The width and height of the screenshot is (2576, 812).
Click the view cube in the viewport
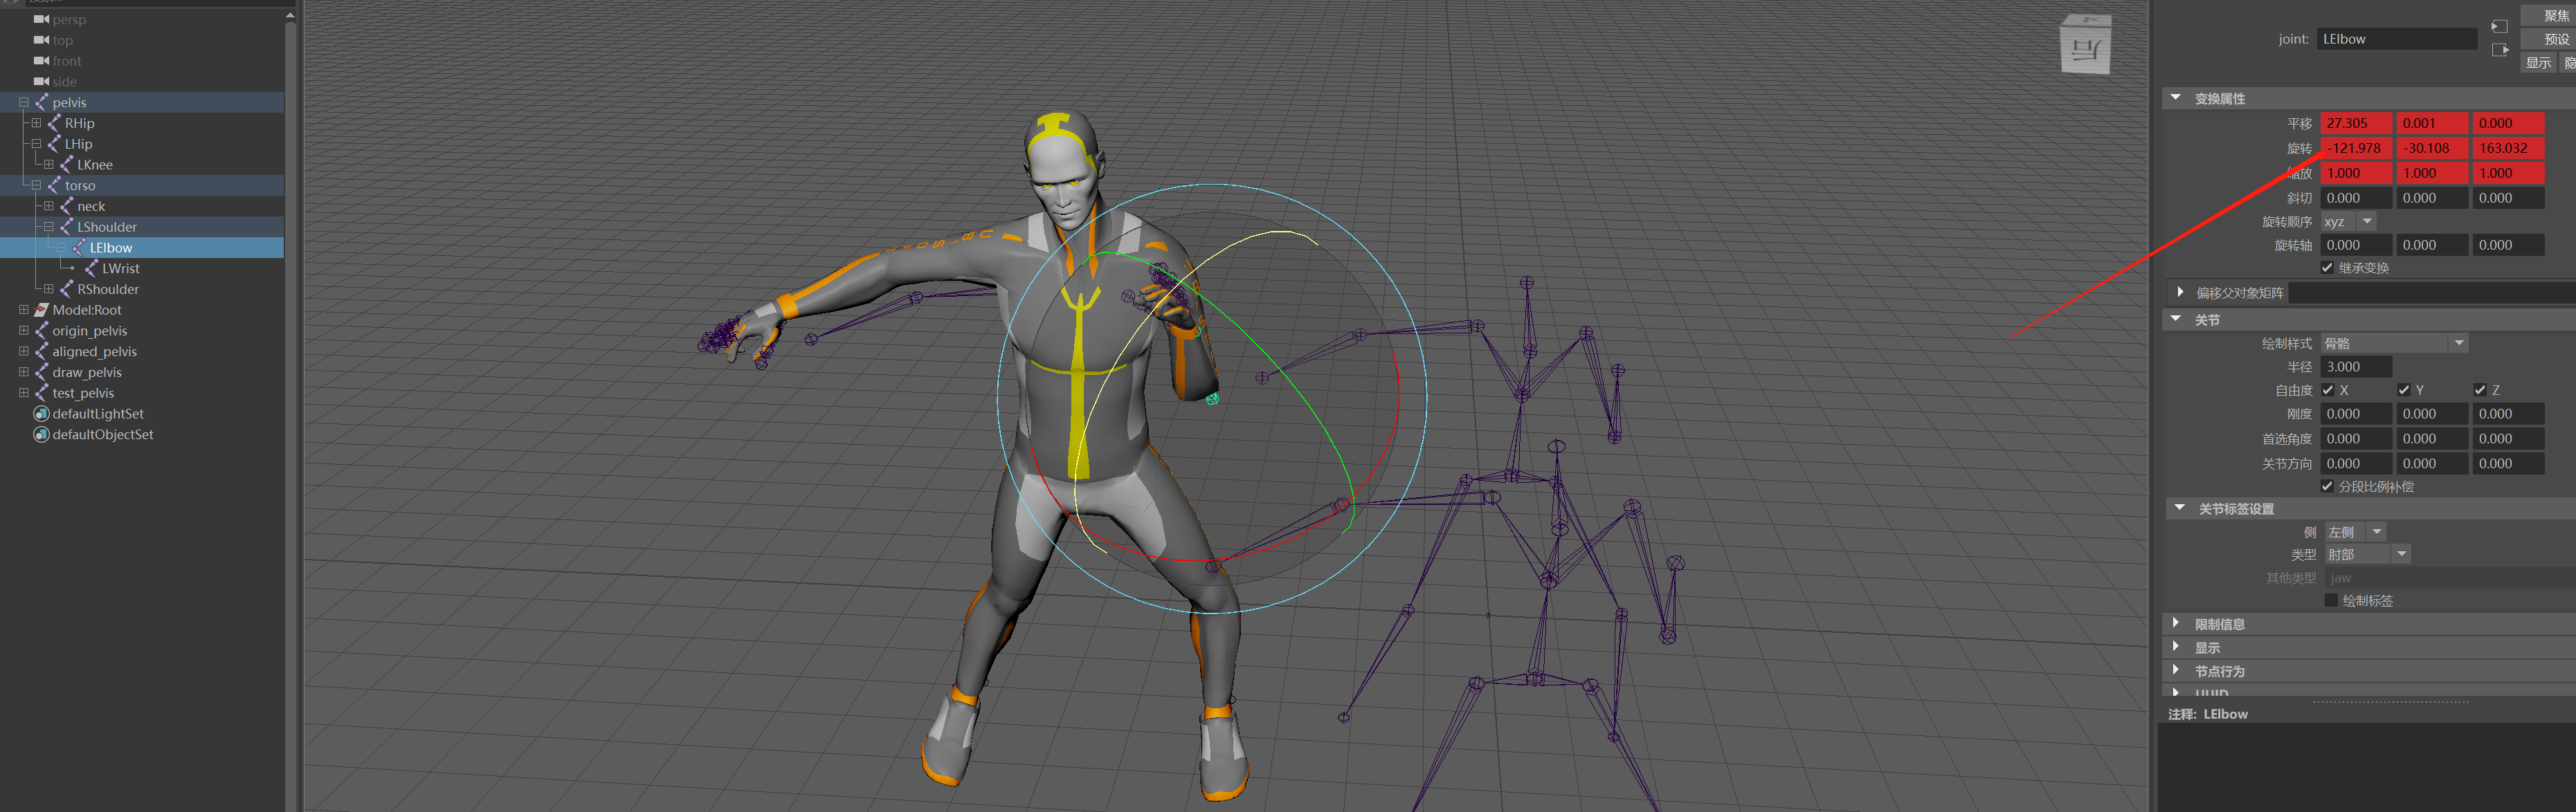(2085, 46)
